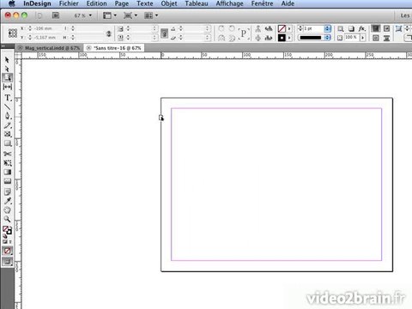This screenshot has height=309, width=412.
Task: Click the reference point locator grid
Action: point(13,33)
